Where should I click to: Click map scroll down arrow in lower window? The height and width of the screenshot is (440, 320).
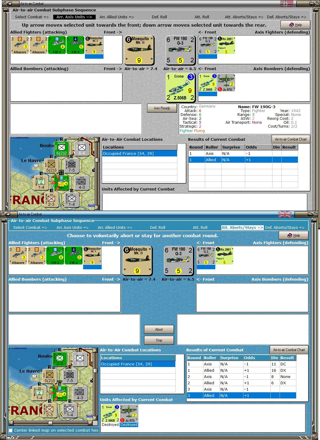(x=95, y=418)
